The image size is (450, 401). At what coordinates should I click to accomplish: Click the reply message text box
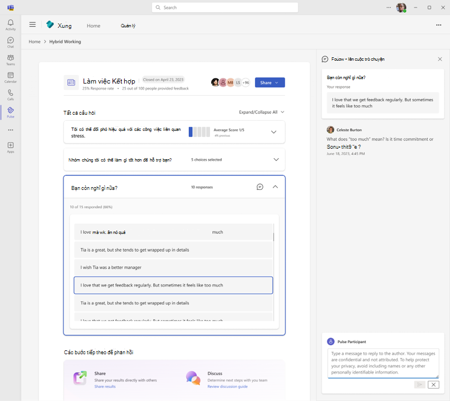point(383,363)
